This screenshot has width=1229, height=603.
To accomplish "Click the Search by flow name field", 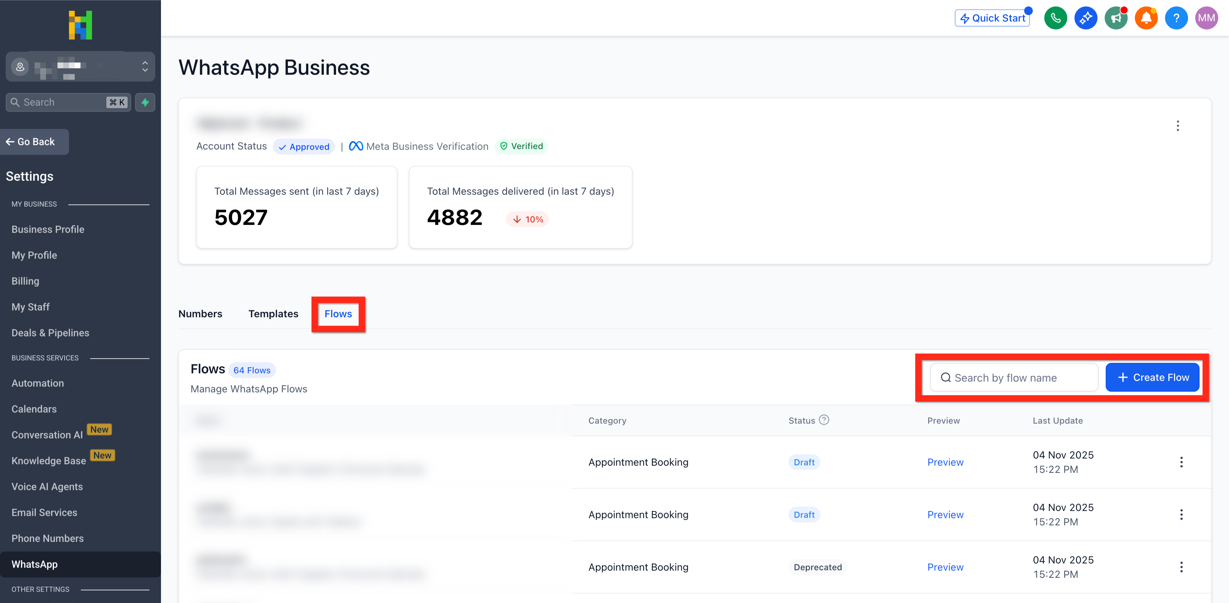I will (1014, 377).
